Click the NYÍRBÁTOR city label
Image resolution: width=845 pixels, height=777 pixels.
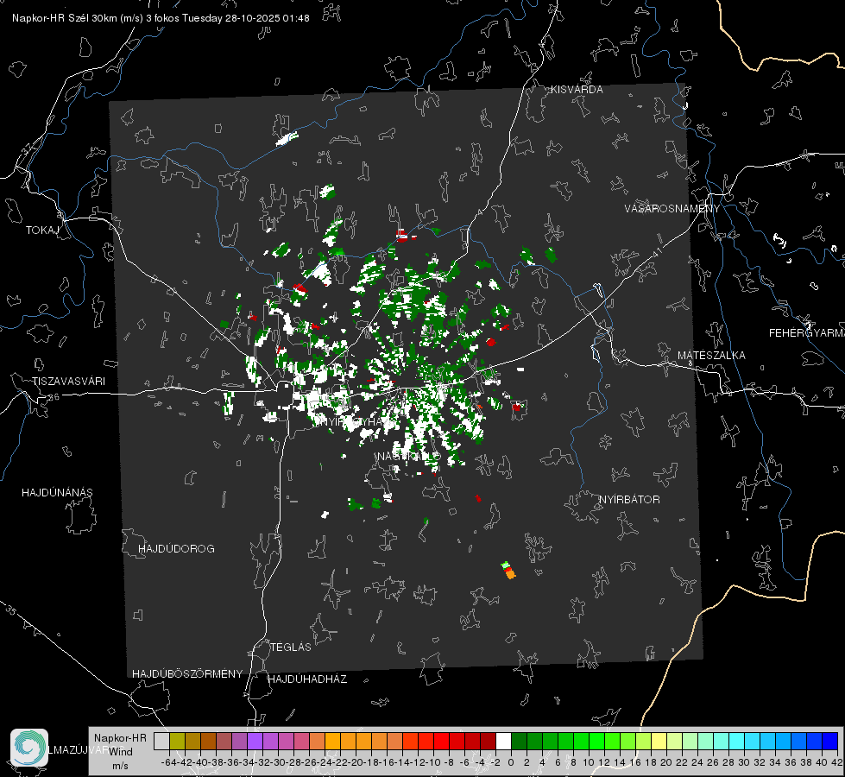629,500
